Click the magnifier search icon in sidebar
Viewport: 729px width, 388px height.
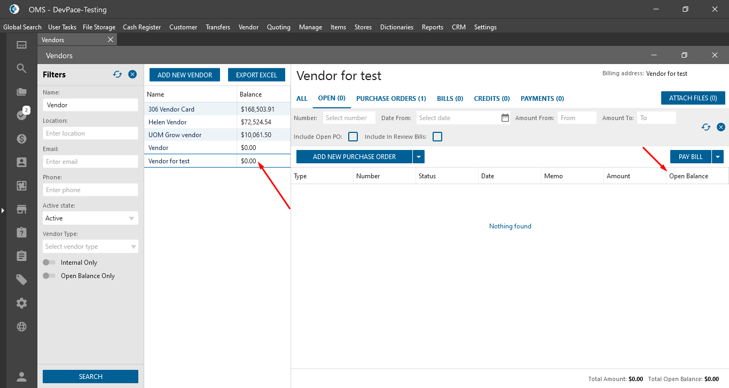tap(21, 68)
